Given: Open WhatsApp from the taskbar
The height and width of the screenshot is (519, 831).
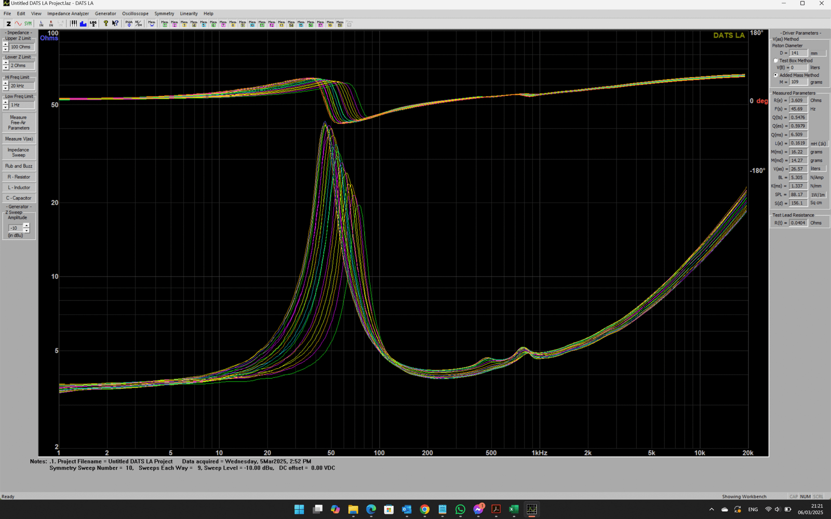Looking at the screenshot, I should [x=460, y=509].
